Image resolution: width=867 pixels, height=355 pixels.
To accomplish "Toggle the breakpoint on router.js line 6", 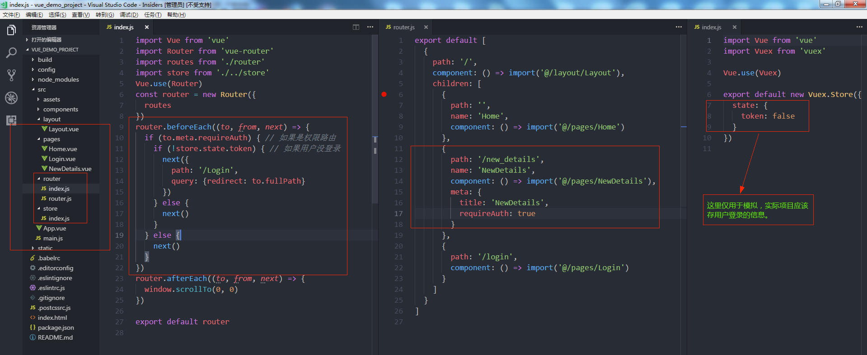I will (384, 94).
